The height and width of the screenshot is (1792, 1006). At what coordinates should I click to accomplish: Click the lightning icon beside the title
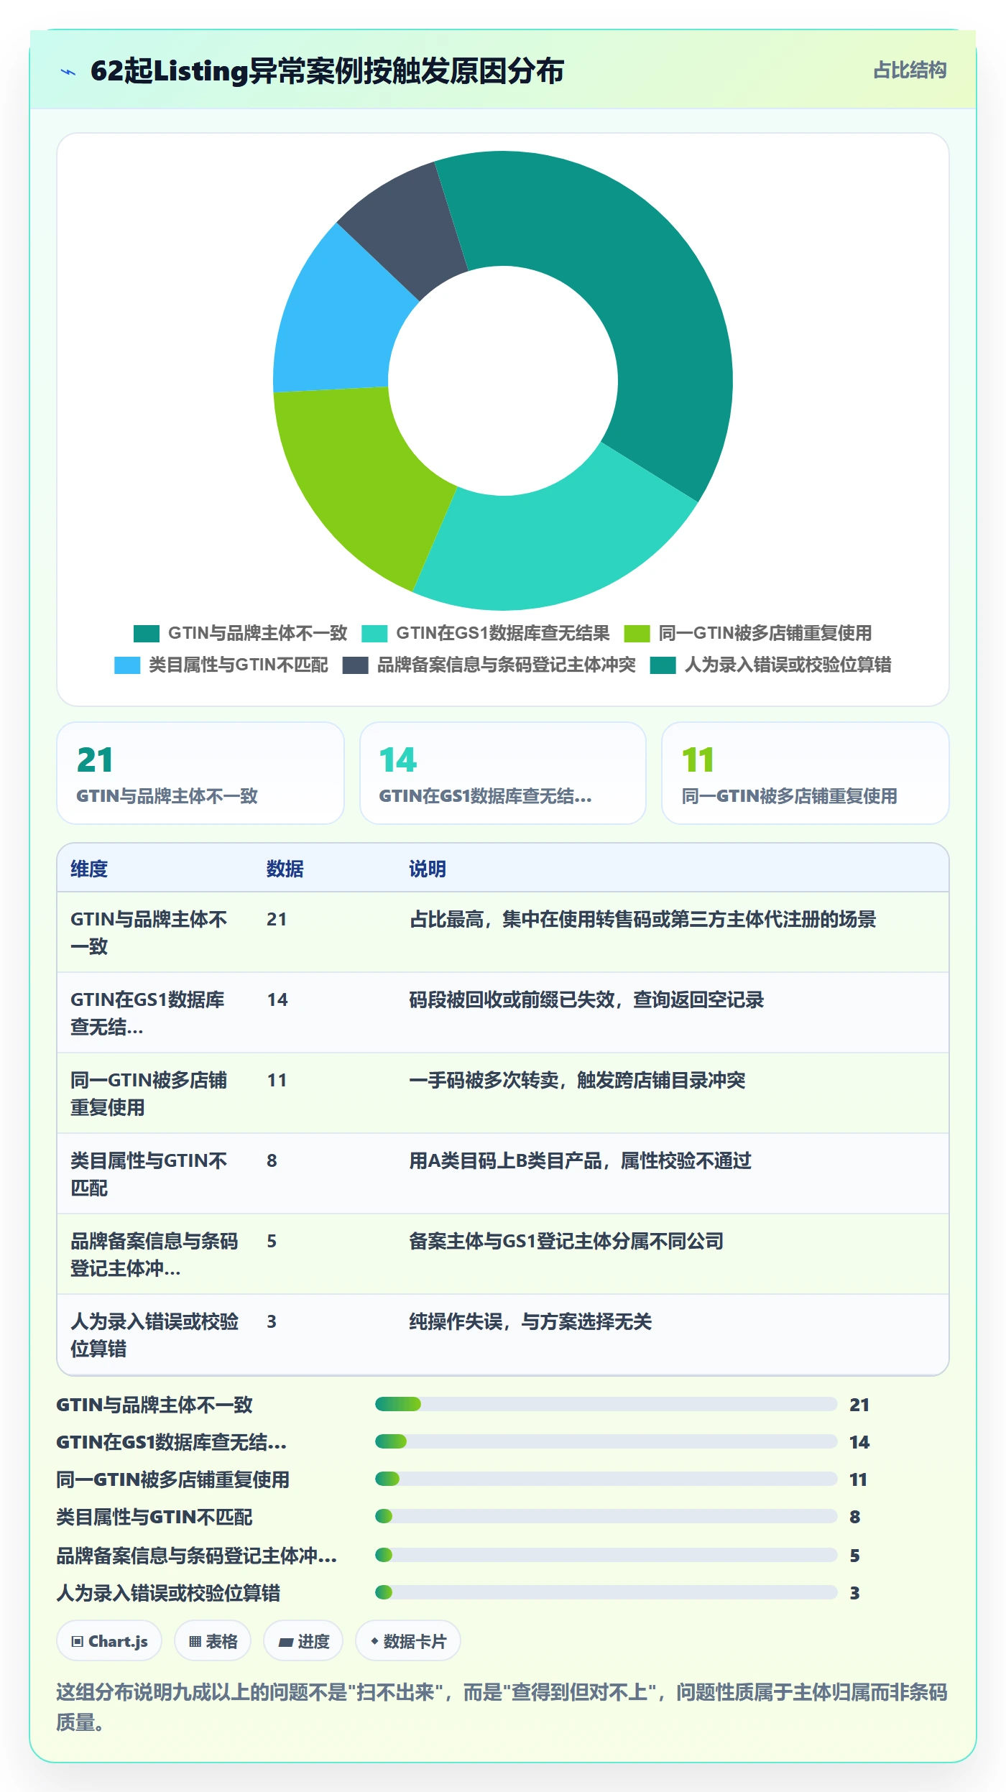tap(68, 72)
